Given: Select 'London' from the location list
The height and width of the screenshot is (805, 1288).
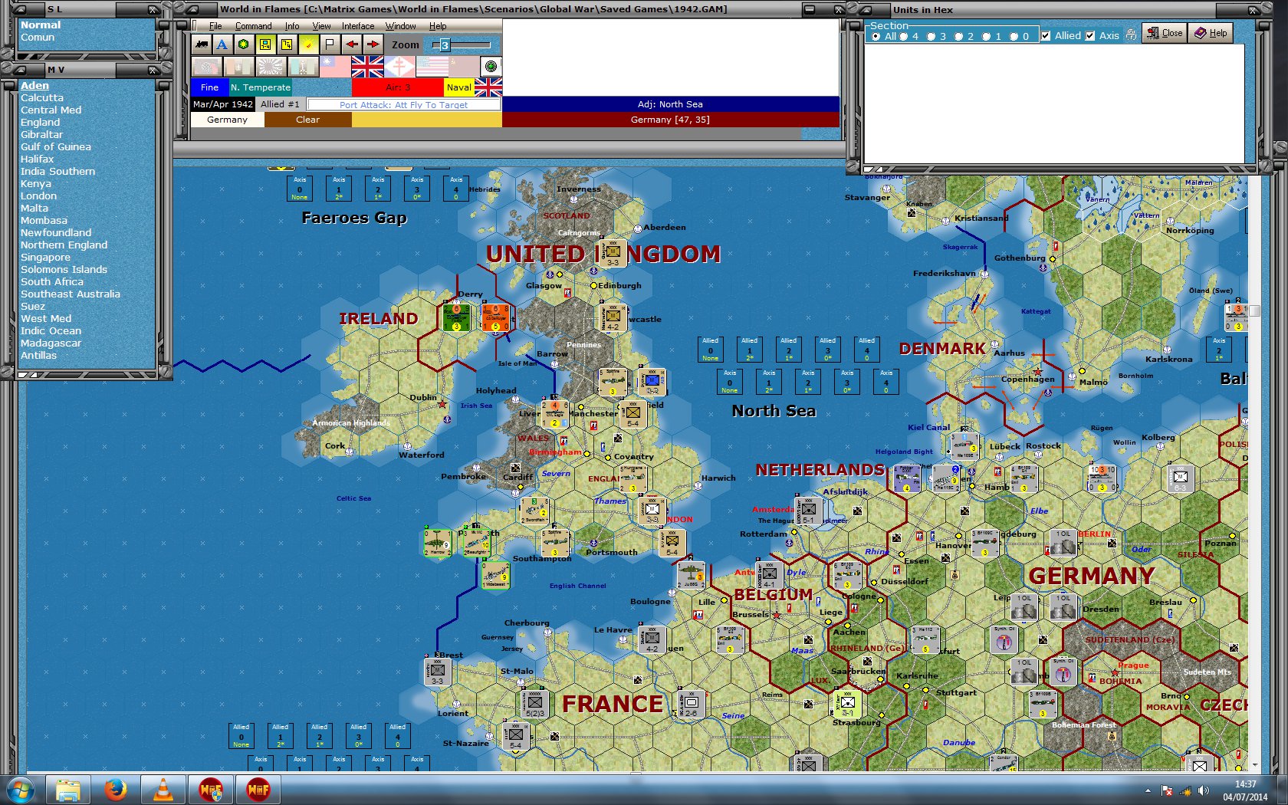Looking at the screenshot, I should [39, 195].
